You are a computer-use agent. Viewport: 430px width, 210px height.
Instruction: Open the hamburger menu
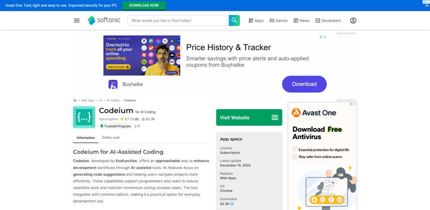point(77,21)
